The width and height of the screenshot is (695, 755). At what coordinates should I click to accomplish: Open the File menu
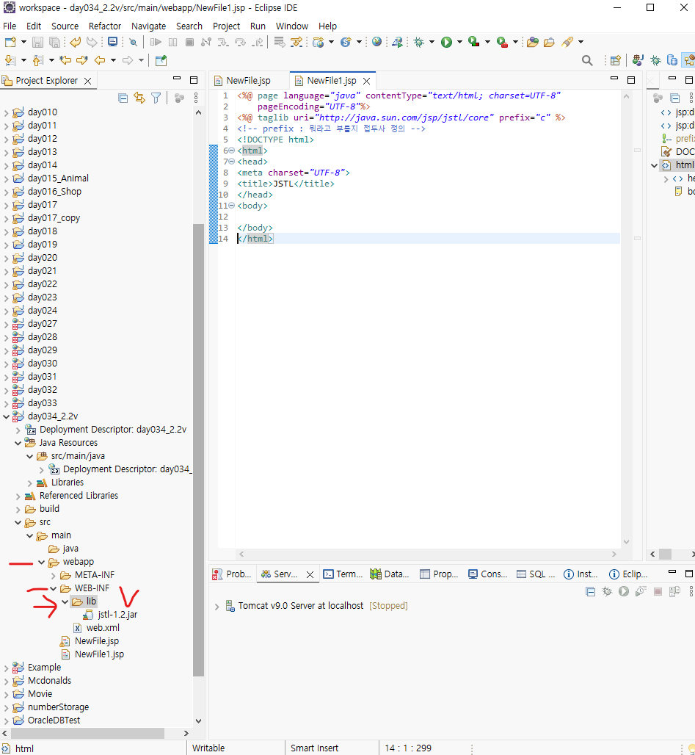coord(10,26)
